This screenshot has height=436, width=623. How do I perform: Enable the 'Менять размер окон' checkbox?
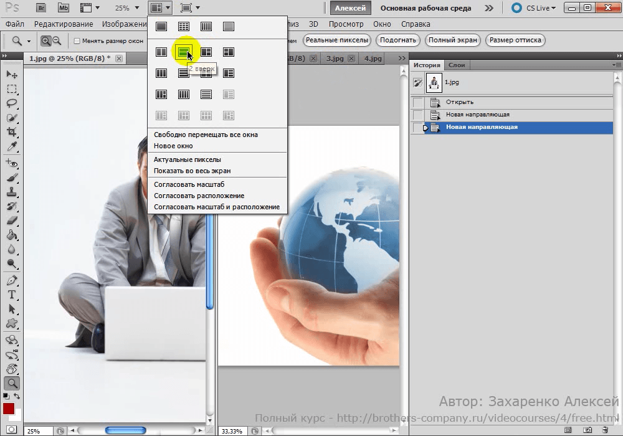pos(77,41)
